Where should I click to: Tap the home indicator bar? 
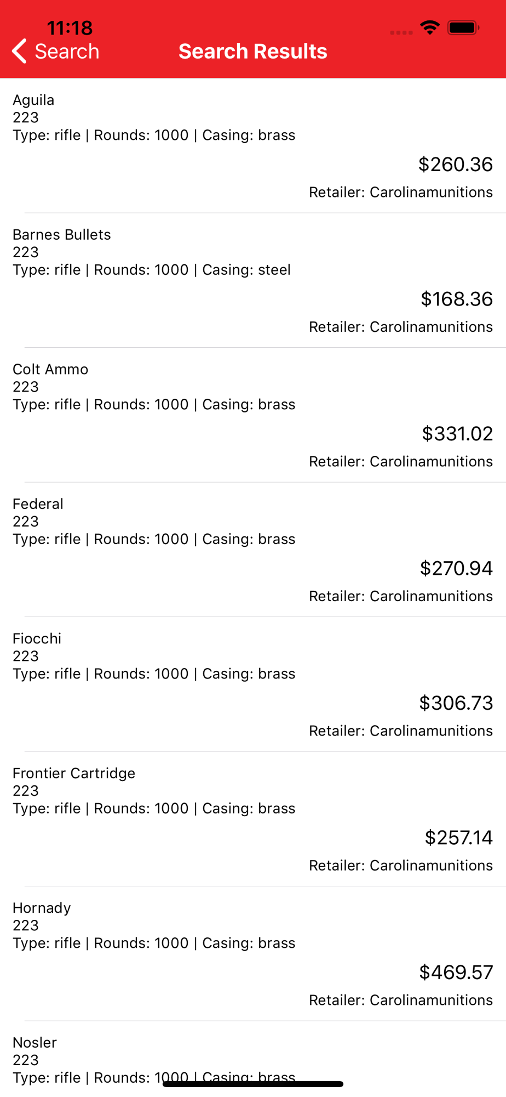point(253,1084)
